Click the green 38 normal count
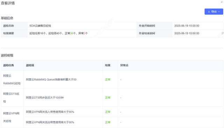The width and height of the screenshot is (224, 128). click(x=71, y=33)
